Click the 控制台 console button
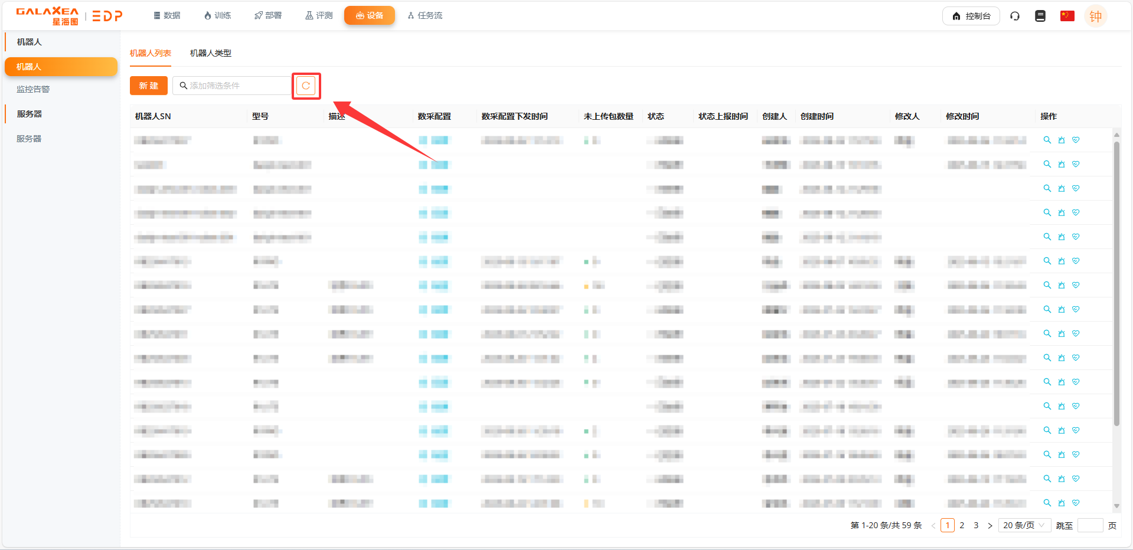 [x=971, y=16]
